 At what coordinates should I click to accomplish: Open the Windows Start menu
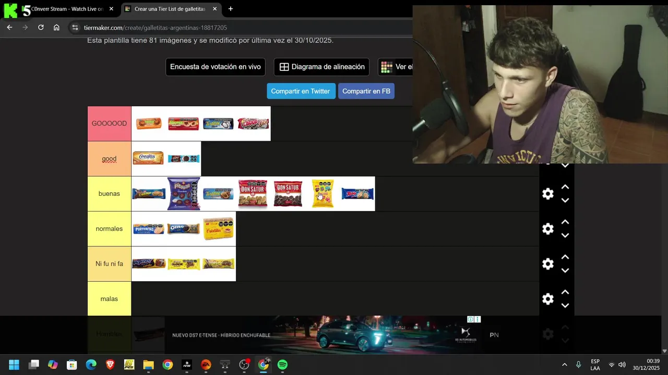14,365
